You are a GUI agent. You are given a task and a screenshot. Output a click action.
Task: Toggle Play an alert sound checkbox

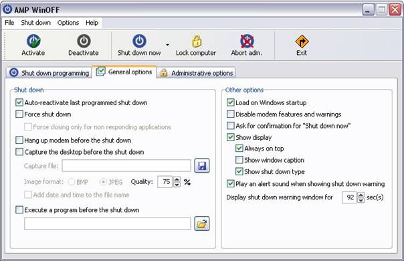pos(231,183)
